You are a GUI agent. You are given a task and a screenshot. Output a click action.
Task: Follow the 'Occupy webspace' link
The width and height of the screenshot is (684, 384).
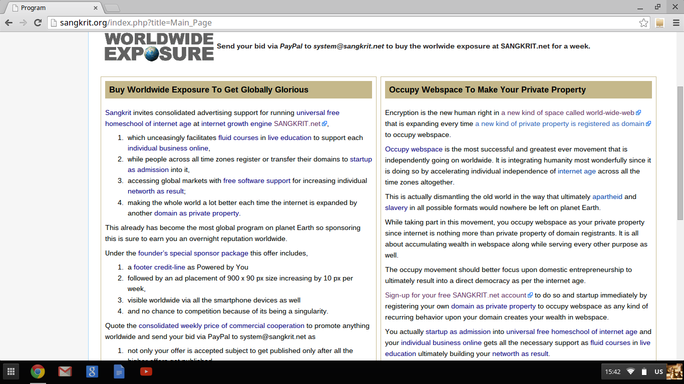point(414,149)
